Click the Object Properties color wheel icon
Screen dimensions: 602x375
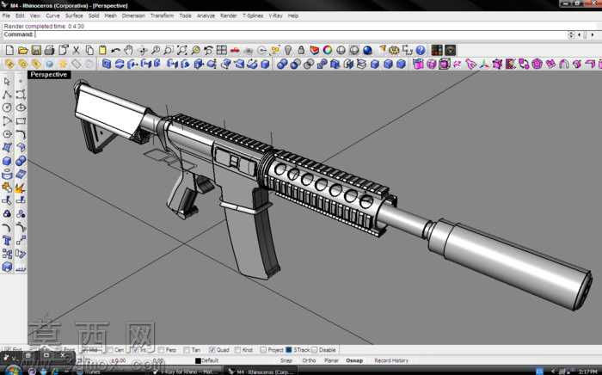pyautogui.click(x=328, y=50)
